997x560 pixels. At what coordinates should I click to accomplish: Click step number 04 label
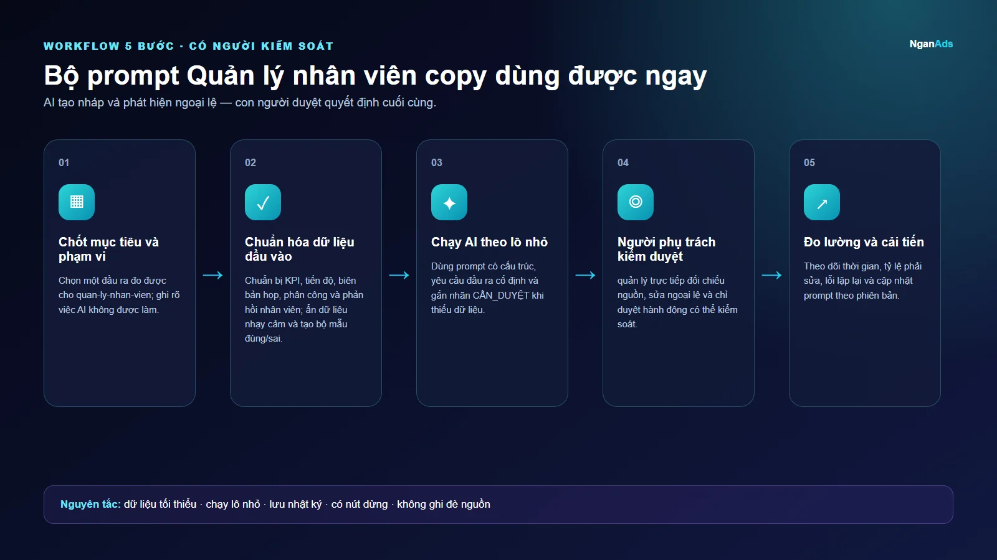point(623,162)
